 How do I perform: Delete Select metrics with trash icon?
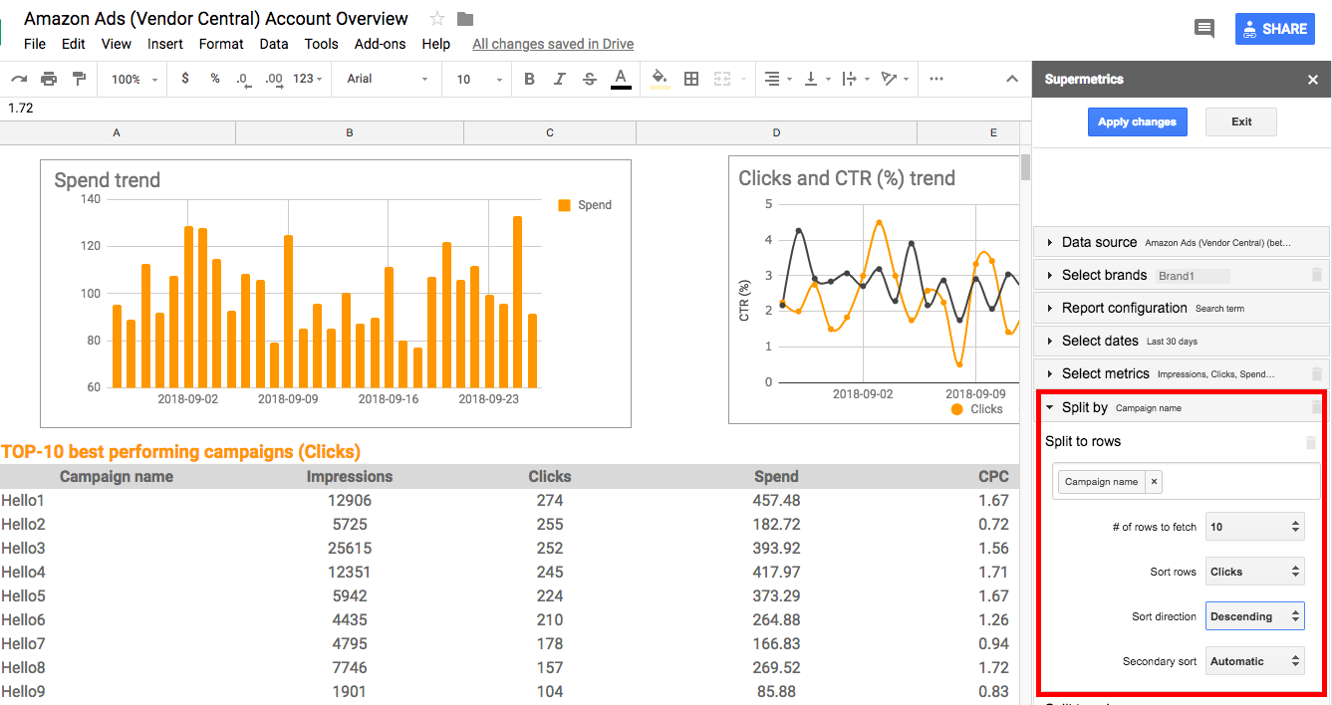coord(1316,374)
